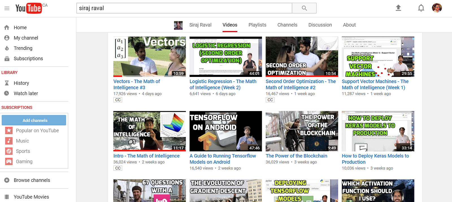Open the Second Order Optimization thumbnail

[302, 57]
